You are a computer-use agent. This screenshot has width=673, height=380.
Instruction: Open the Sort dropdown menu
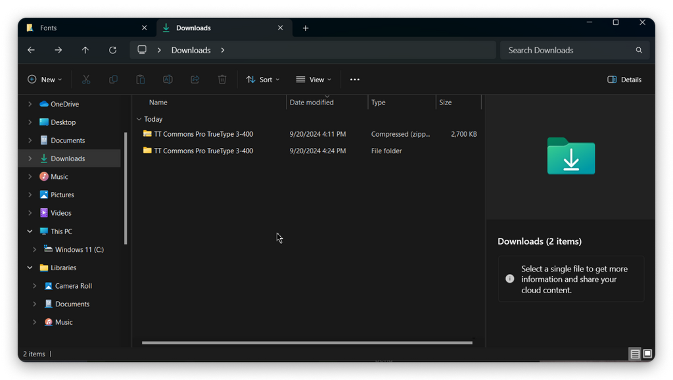click(x=263, y=80)
